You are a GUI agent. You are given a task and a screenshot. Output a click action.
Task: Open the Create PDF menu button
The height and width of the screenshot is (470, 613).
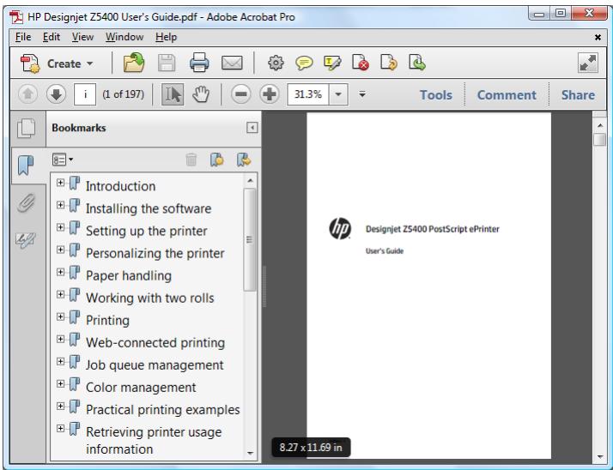coord(57,63)
